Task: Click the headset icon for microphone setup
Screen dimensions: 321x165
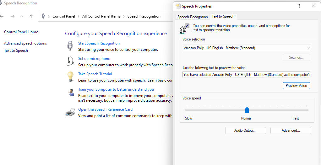Action: point(70,61)
